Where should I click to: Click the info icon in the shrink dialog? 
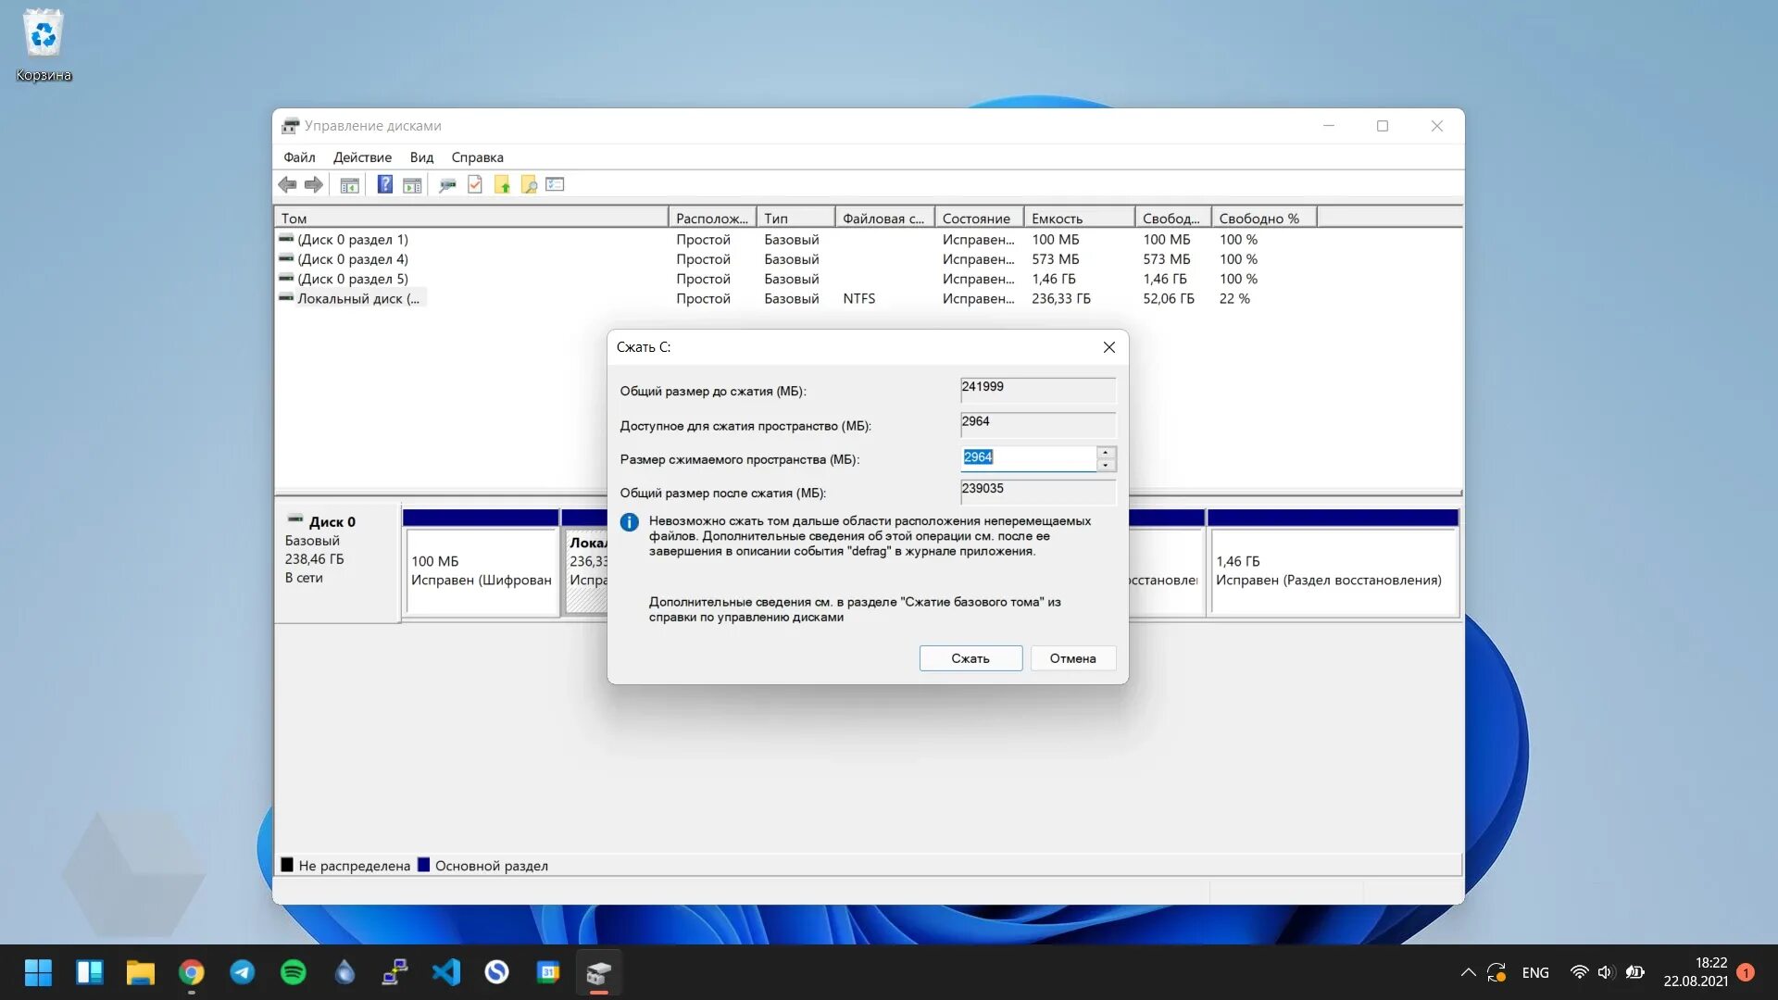(629, 522)
